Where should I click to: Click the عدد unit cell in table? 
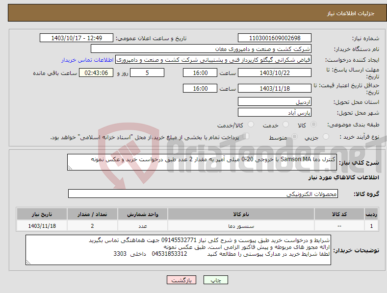[x=143, y=226]
